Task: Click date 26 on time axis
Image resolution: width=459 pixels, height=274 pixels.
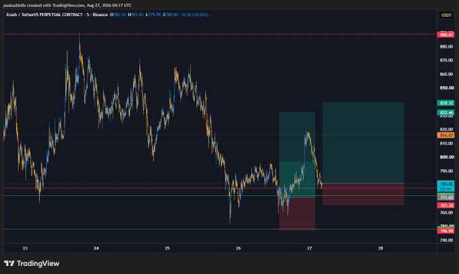Action: pyautogui.click(x=238, y=248)
